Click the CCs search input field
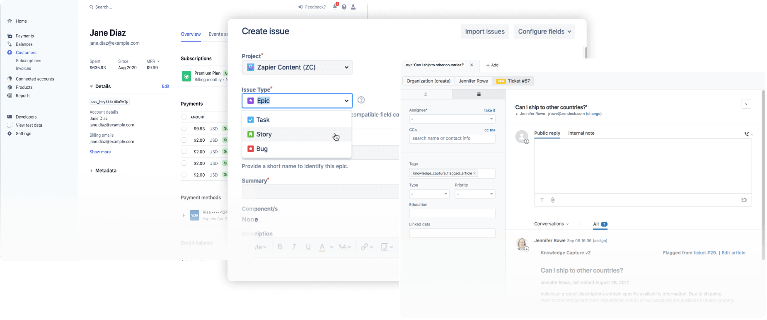The image size is (767, 320). tap(452, 138)
